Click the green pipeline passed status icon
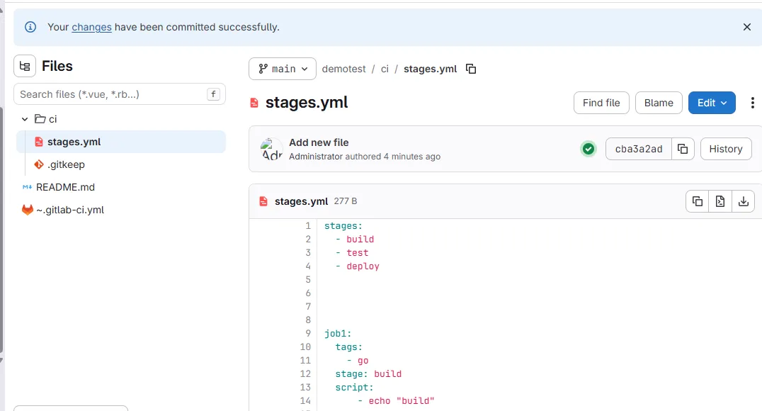 pos(588,149)
